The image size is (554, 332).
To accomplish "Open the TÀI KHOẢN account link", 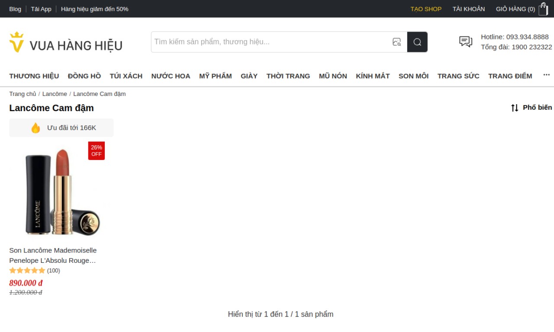I will click(469, 9).
